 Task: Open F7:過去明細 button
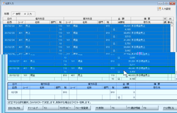(135, 108)
